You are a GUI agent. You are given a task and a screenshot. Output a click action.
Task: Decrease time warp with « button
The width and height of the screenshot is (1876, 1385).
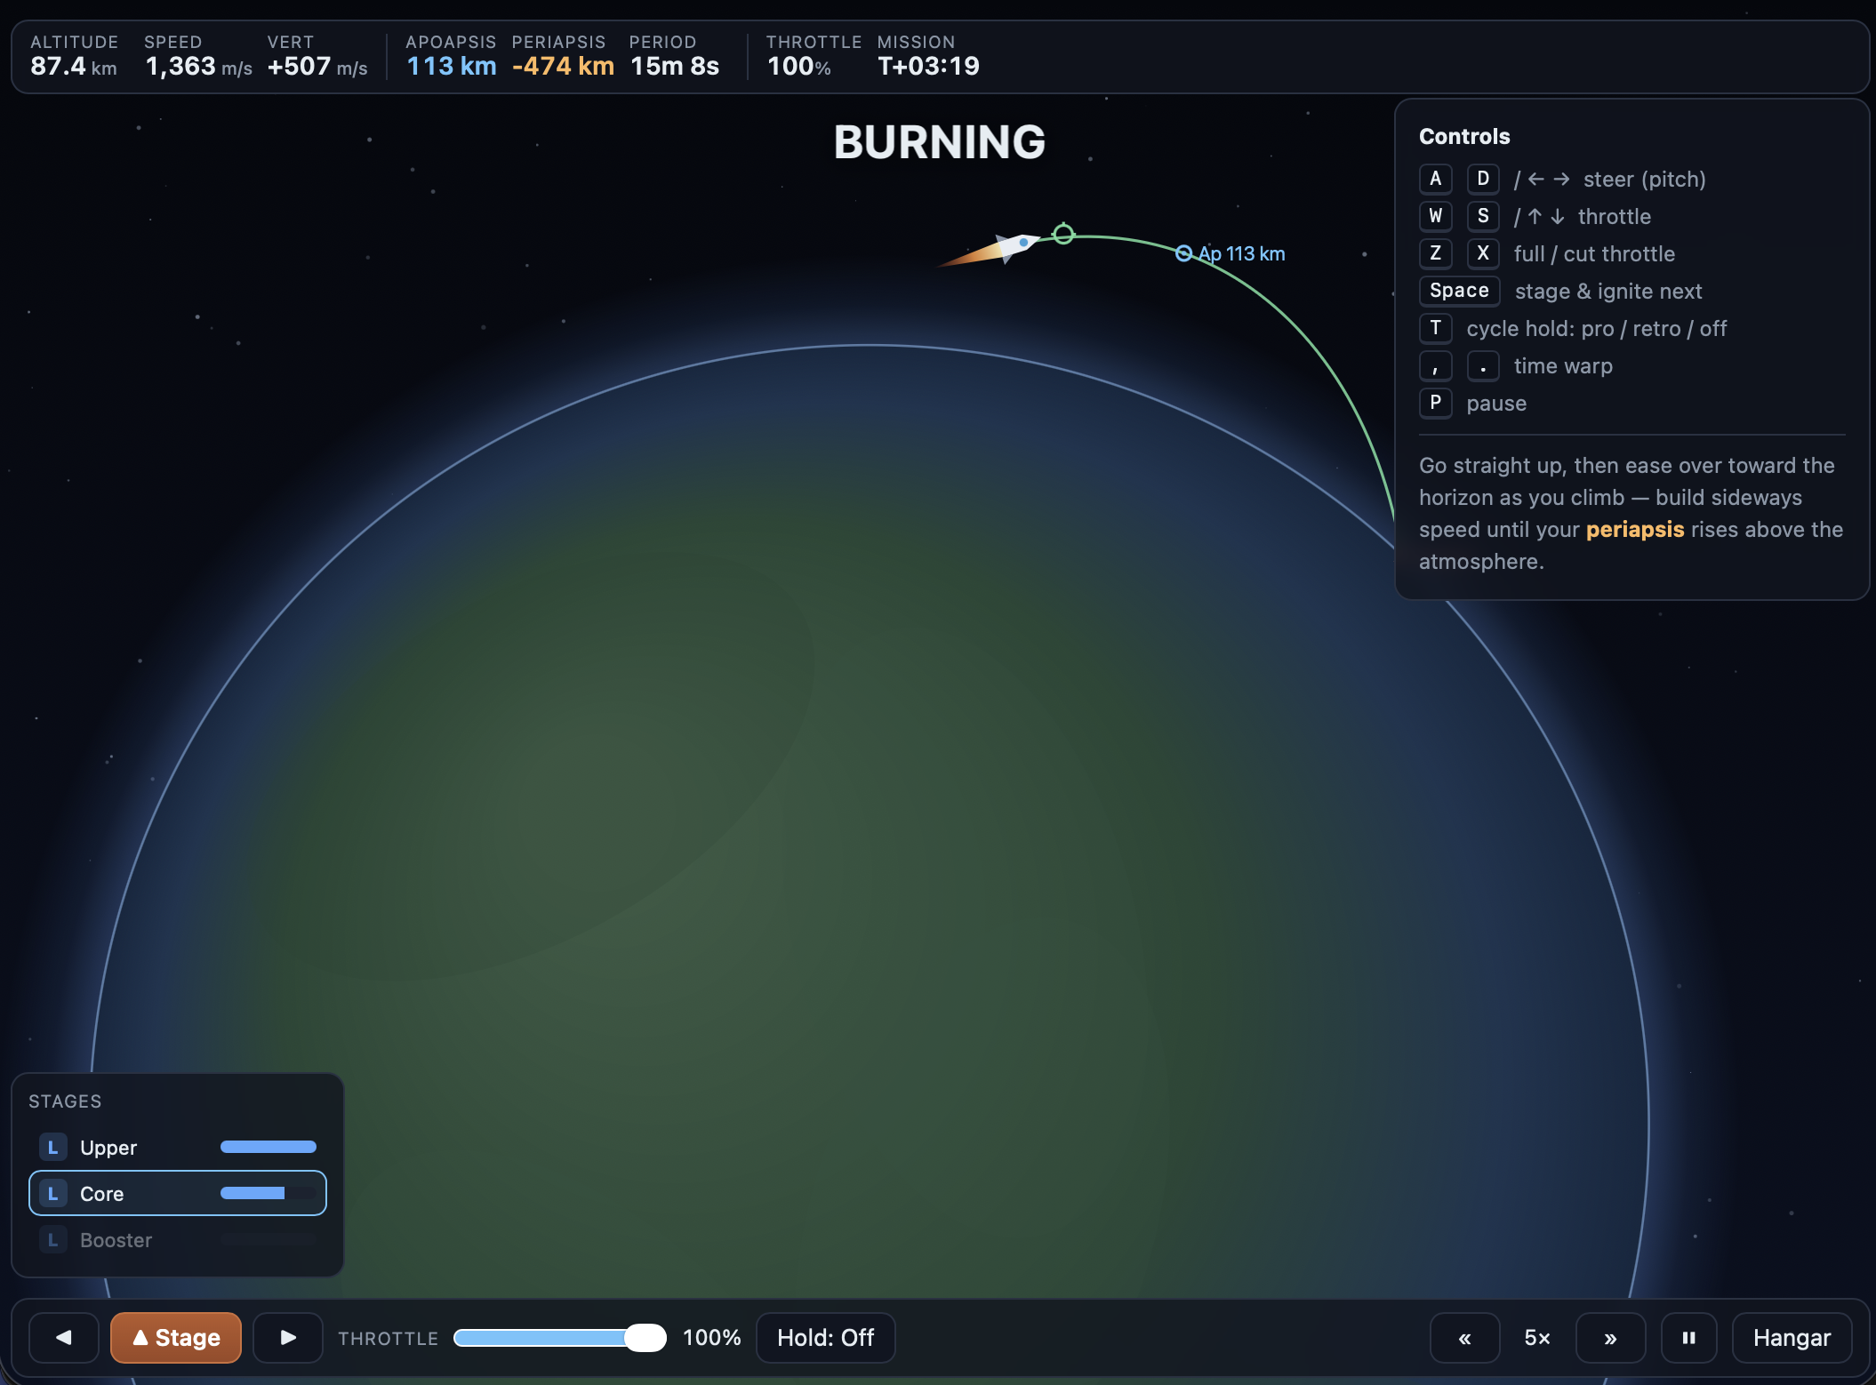click(1464, 1337)
